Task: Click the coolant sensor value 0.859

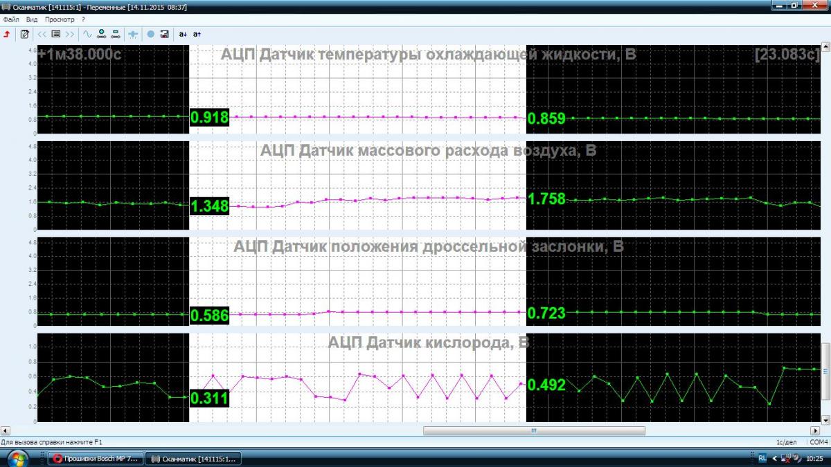Action: [546, 119]
